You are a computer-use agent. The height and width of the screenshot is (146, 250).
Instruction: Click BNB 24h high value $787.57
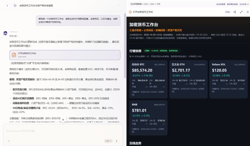click(x=144, y=121)
